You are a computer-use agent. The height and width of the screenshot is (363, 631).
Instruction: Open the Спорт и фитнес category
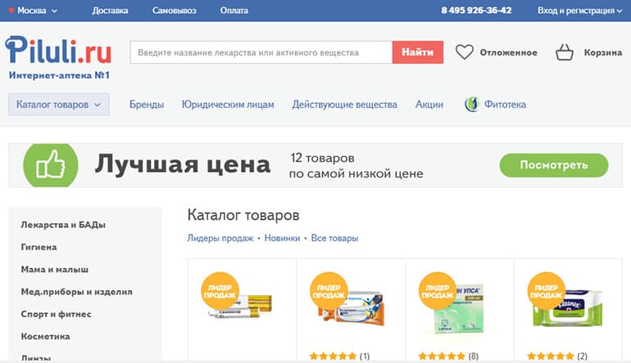(56, 314)
